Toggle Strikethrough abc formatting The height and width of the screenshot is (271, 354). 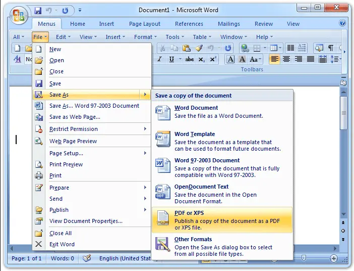coord(190,59)
